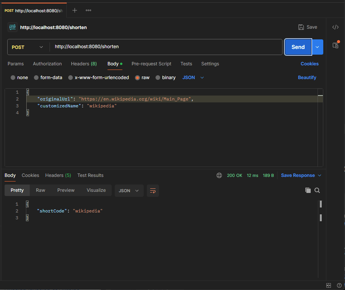345x290 pixels.
Task: Toggle line wrap icon in response toolbar
Action: pyautogui.click(x=153, y=191)
